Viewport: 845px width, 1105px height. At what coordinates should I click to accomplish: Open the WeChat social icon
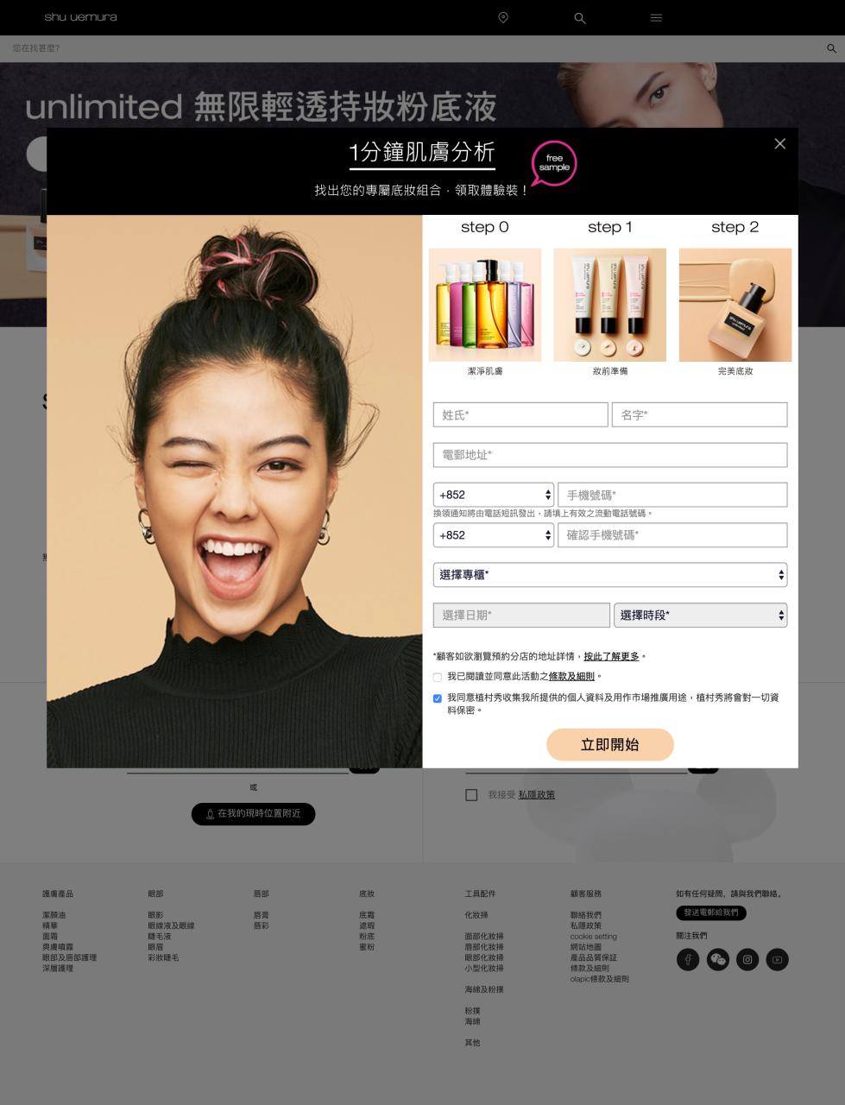click(x=718, y=959)
